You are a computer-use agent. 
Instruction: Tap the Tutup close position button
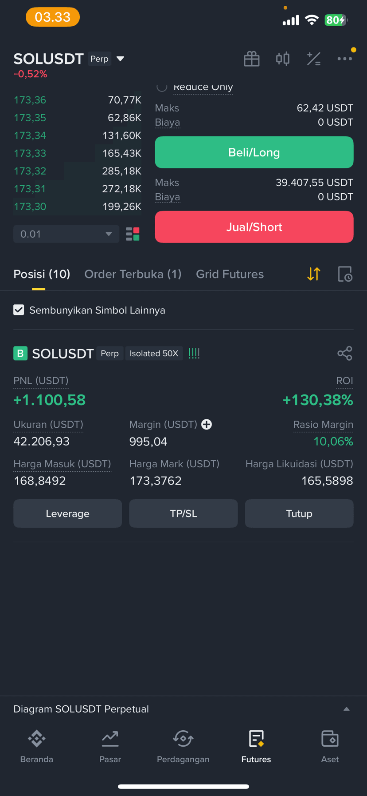pos(299,513)
